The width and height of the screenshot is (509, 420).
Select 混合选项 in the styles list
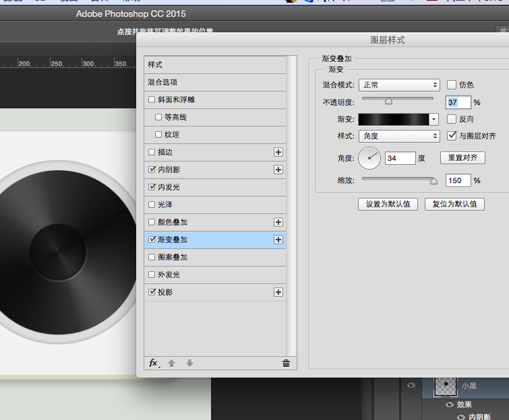pos(215,82)
